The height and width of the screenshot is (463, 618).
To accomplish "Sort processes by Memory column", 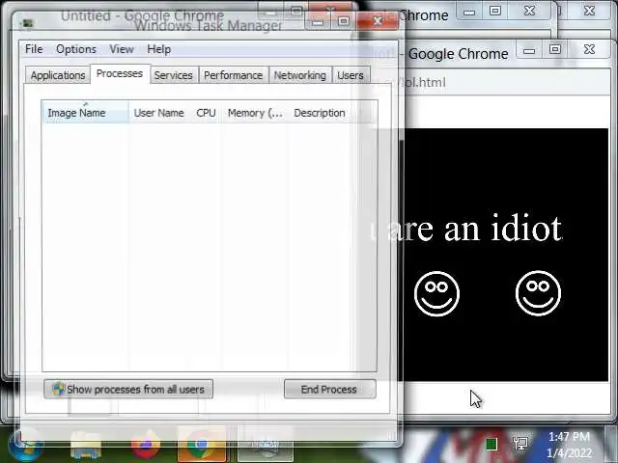I will point(255,113).
